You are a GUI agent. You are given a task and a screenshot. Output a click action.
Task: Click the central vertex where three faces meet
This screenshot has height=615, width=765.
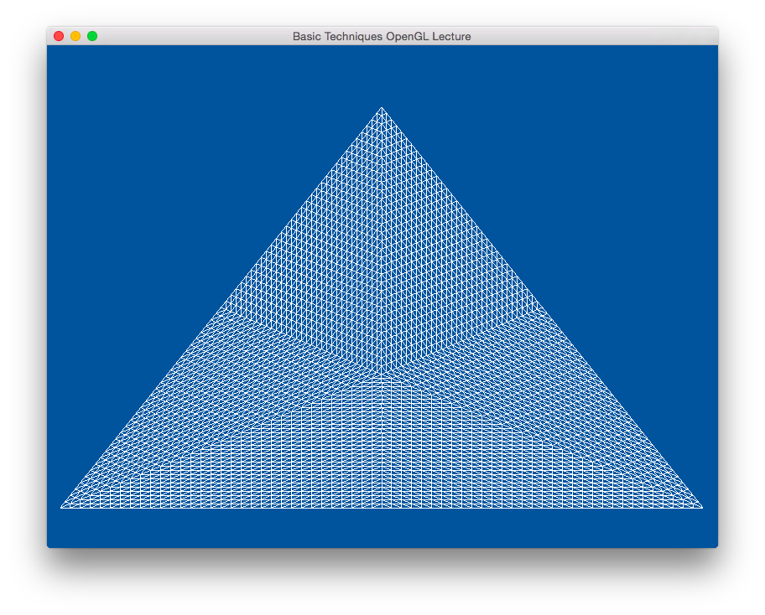tap(382, 375)
